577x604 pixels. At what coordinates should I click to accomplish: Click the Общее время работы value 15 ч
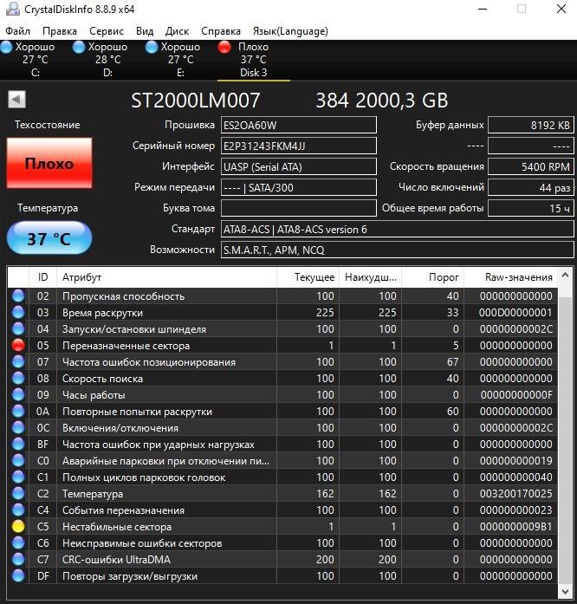click(531, 208)
